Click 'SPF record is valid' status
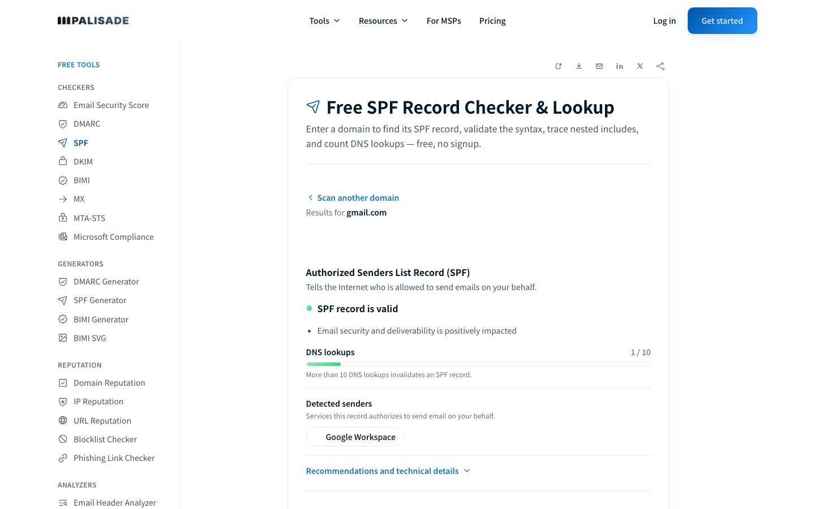The height and width of the screenshot is (509, 815). click(358, 309)
